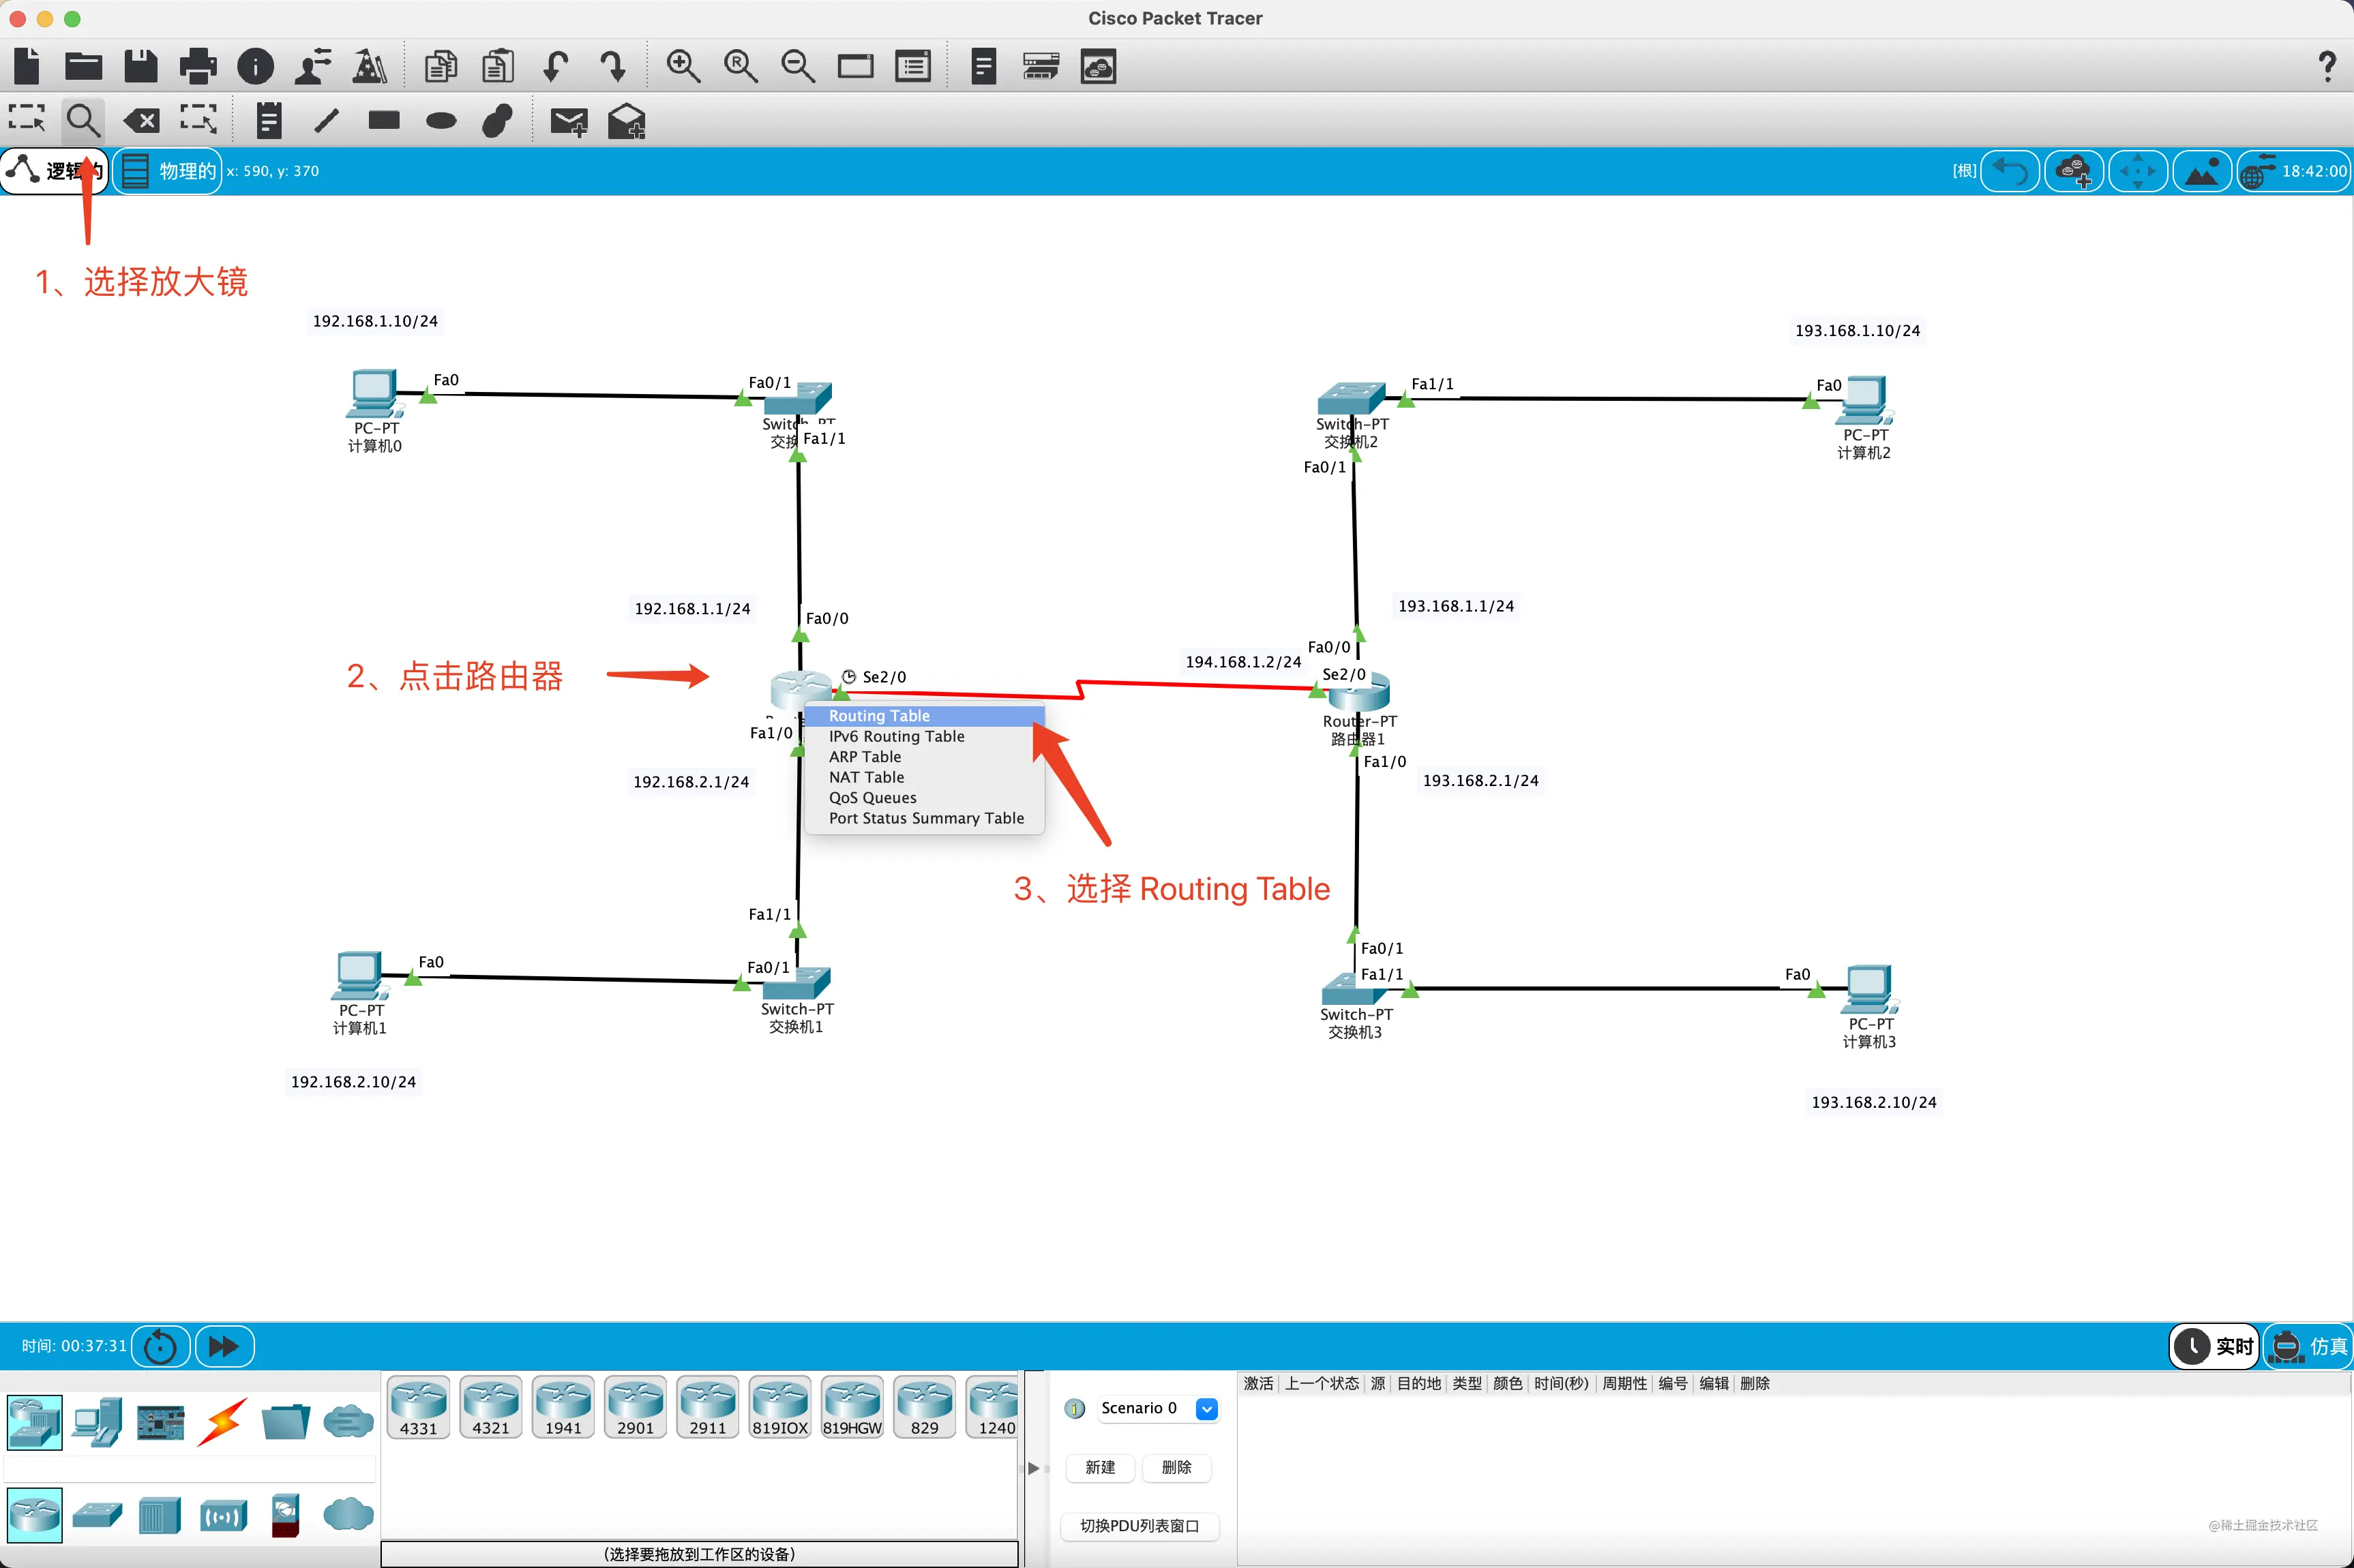Viewport: 2354px width, 1568px height.
Task: Click the 切换PDU列表窗口 button
Action: click(x=1140, y=1525)
